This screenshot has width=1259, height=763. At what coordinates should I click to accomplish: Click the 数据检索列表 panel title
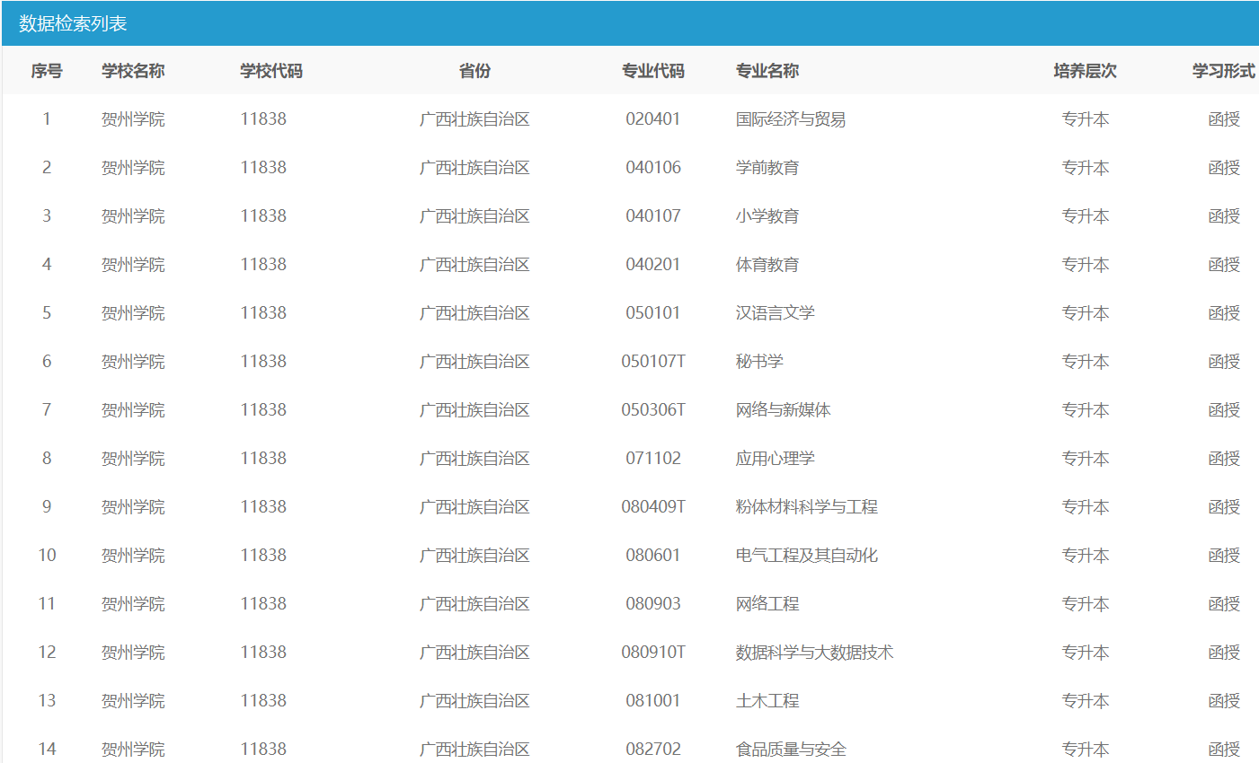[x=73, y=23]
